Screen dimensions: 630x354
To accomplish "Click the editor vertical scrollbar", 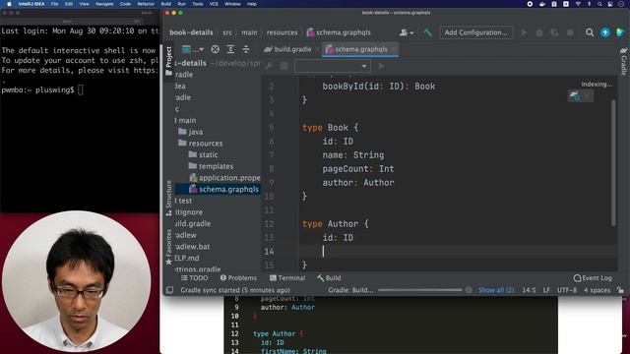I will 613,162.
